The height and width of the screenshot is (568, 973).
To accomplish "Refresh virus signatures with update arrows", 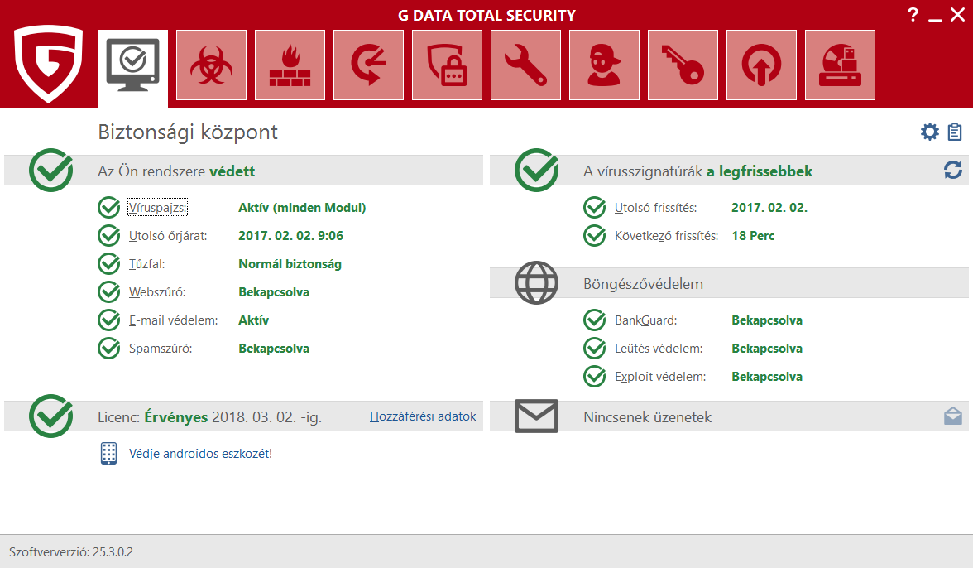I will click(953, 170).
